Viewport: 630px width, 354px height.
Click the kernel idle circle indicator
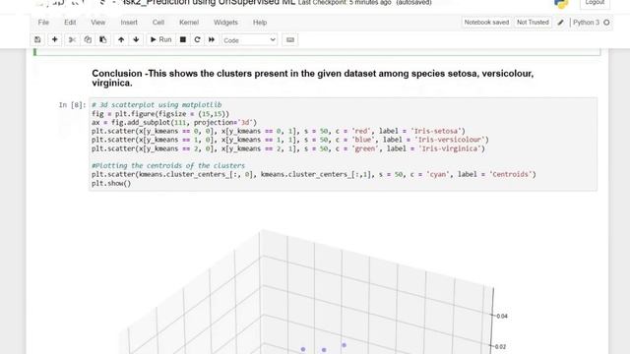coord(606,23)
